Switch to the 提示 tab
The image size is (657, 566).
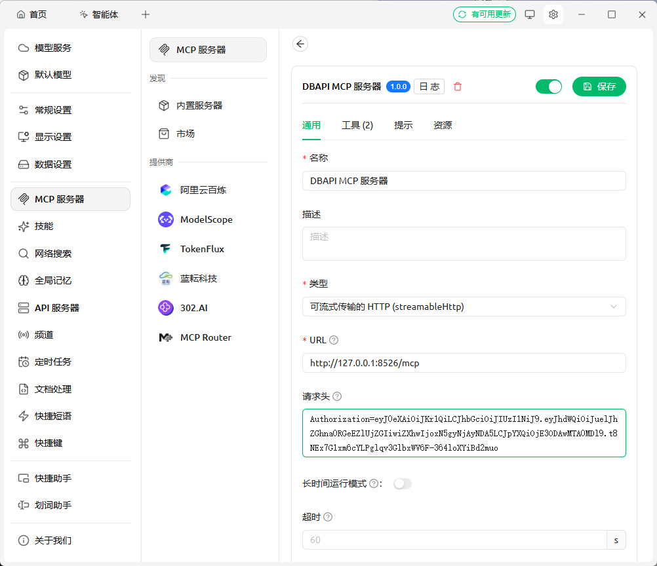[x=403, y=125]
